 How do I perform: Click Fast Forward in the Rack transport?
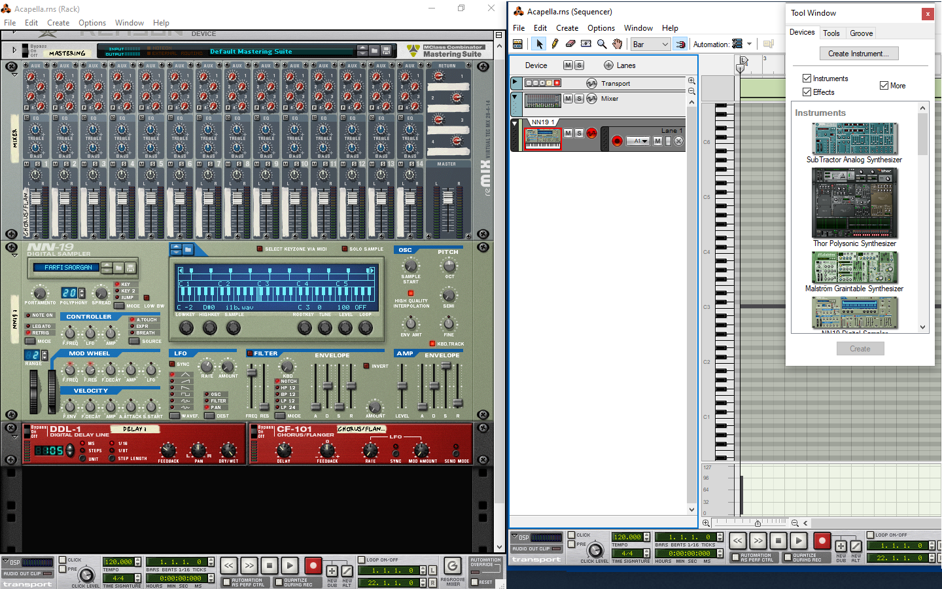[249, 565]
